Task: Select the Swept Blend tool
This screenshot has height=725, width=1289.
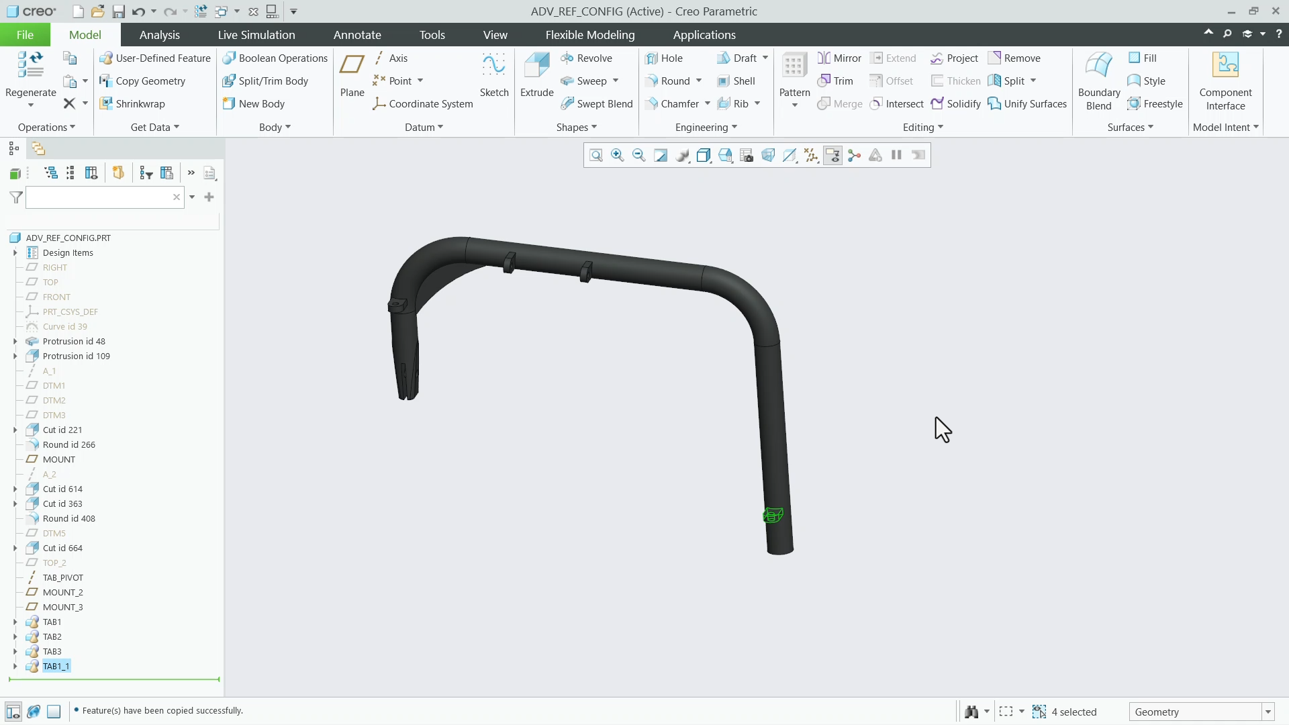Action: pos(596,104)
